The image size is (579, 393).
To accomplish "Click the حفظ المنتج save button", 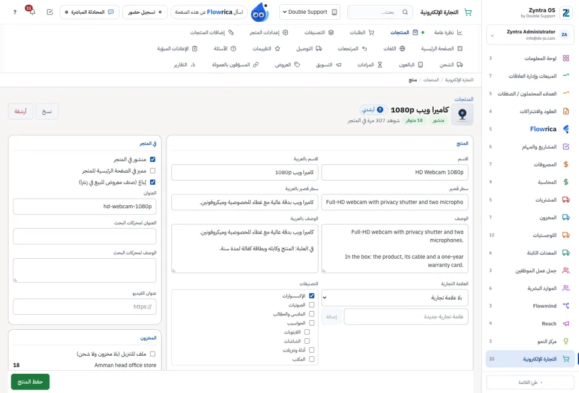I will point(30,382).
